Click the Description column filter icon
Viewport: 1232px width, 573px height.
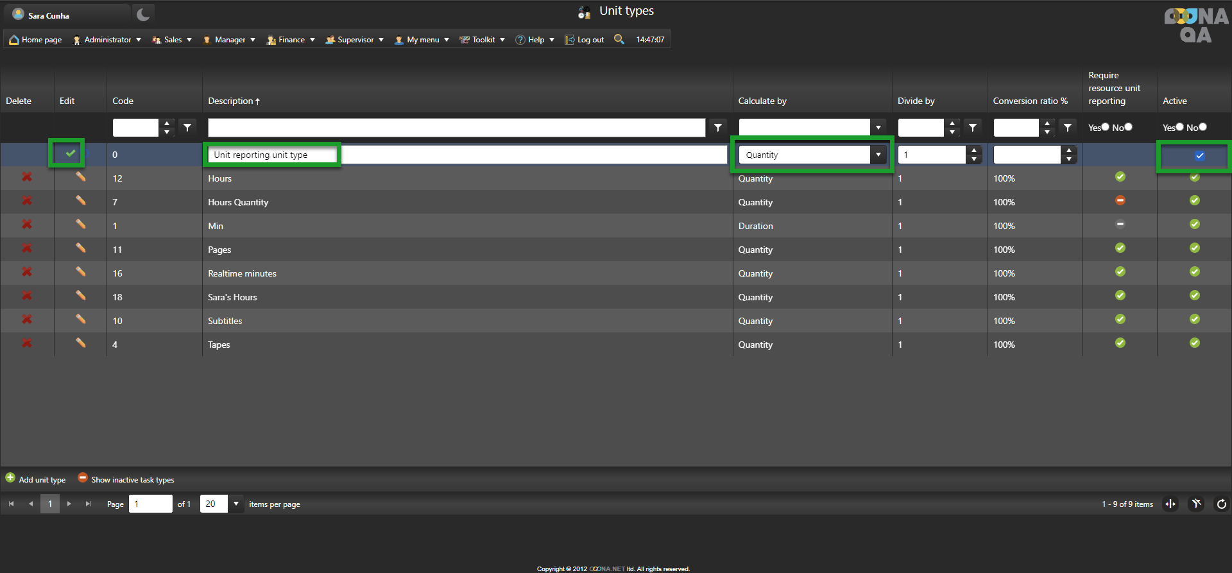[x=718, y=128]
